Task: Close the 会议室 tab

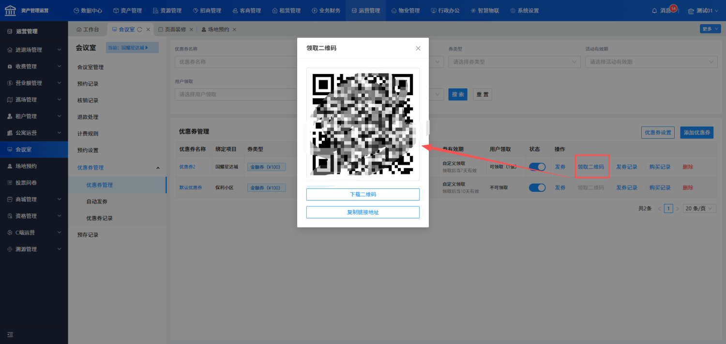Action: pyautogui.click(x=148, y=29)
